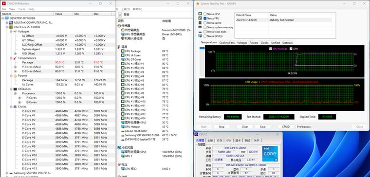This screenshot has height=177, width=370.
Task: Expand the P-Cores (Max) temperature entry
Action: (x=16, y=67)
